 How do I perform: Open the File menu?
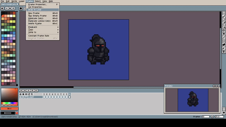click(3, 1)
